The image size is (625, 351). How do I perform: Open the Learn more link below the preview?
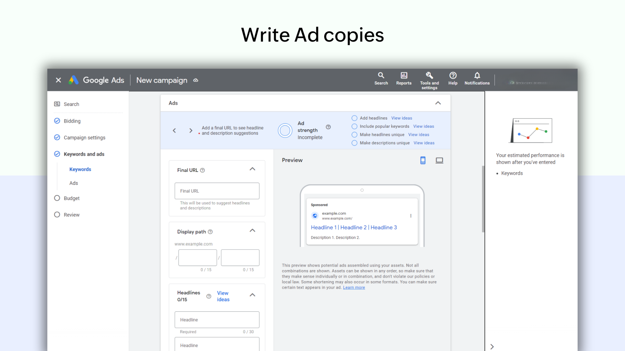[x=354, y=287]
